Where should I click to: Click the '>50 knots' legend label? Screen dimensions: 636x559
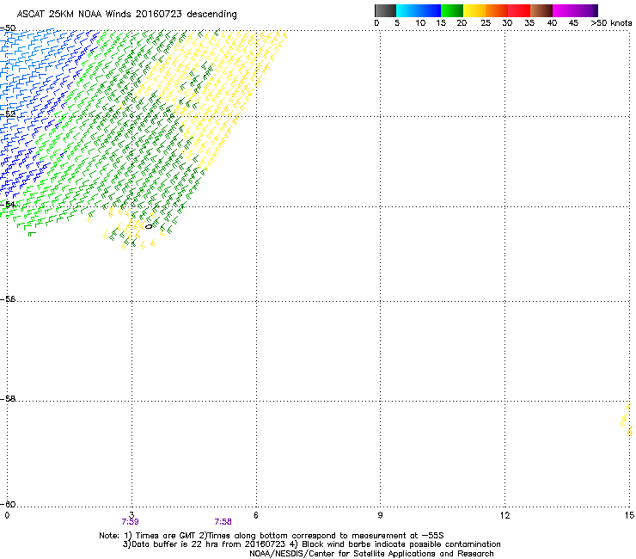click(611, 23)
